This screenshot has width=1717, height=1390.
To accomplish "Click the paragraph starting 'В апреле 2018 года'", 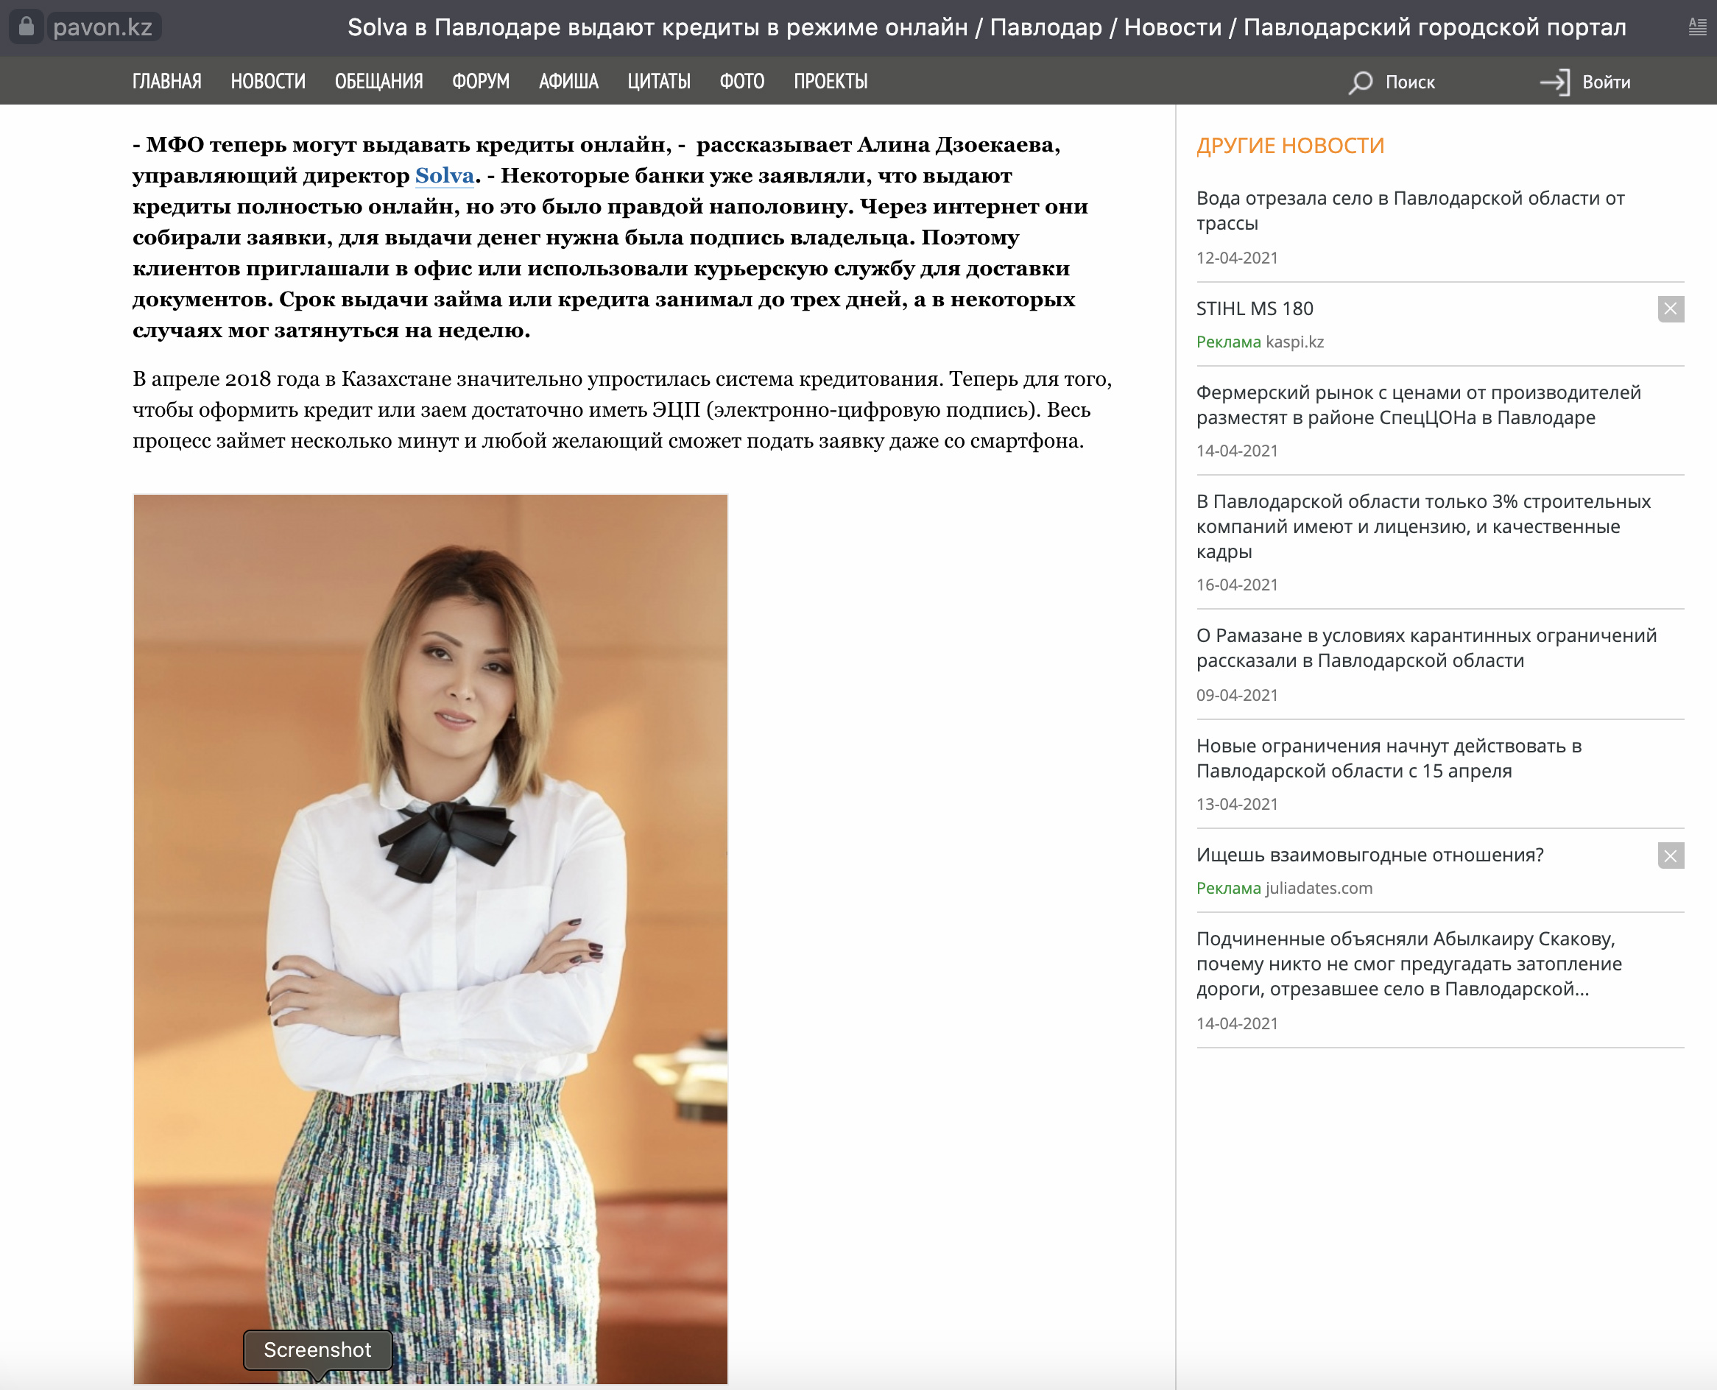I will pyautogui.click(x=622, y=410).
